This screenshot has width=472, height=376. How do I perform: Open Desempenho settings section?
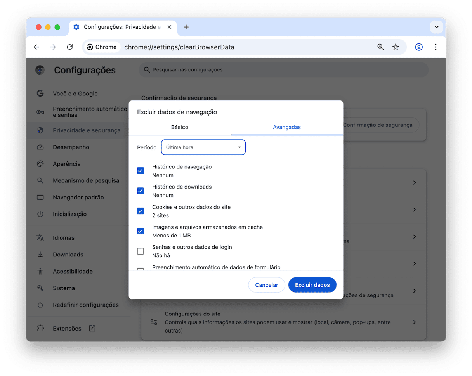(71, 147)
